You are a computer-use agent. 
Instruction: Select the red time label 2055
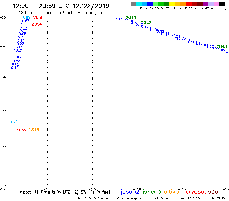38,18
